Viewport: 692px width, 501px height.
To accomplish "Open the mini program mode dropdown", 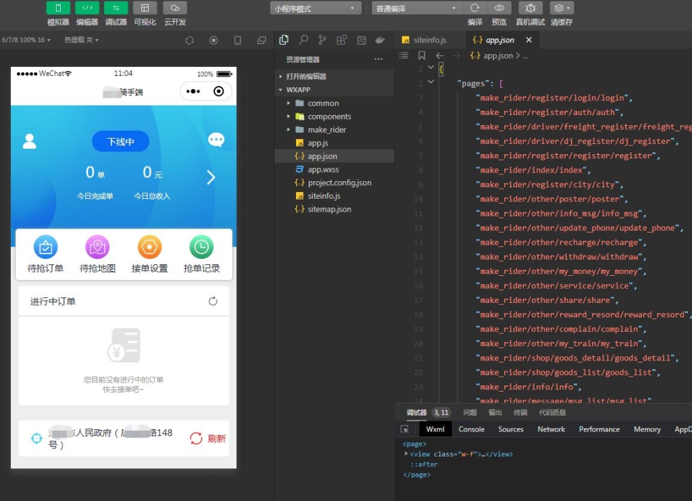I will 316,8.
